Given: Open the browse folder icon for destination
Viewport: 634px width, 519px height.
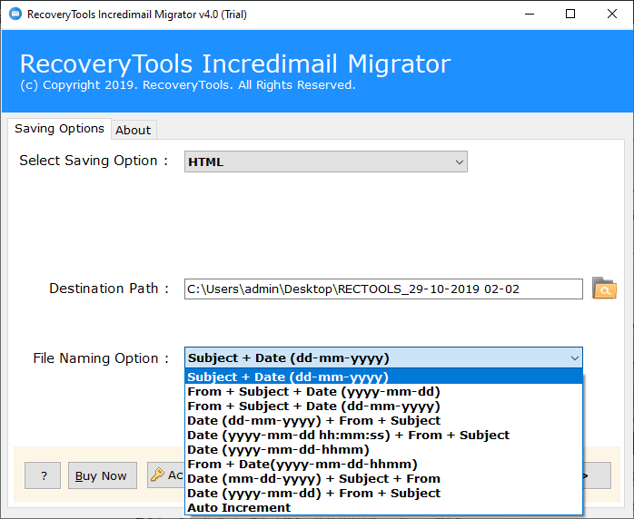Looking at the screenshot, I should [604, 289].
